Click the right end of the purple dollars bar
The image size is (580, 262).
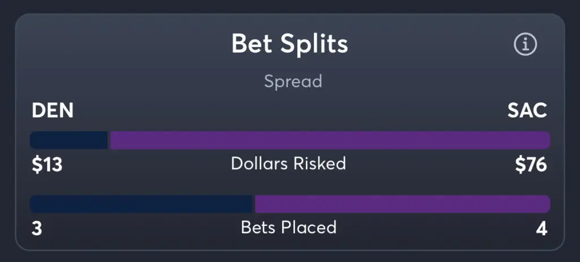point(545,140)
